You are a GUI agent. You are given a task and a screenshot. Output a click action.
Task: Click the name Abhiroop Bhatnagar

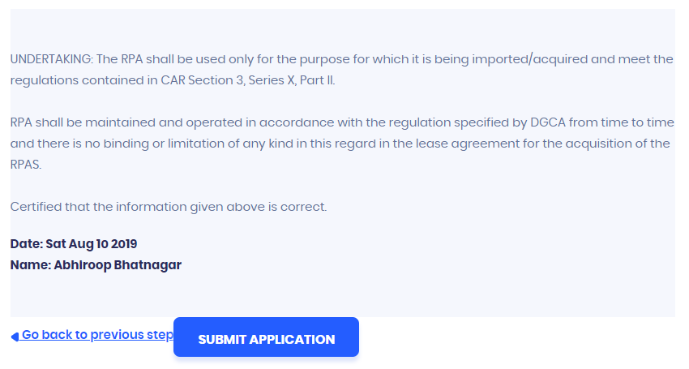(118, 265)
